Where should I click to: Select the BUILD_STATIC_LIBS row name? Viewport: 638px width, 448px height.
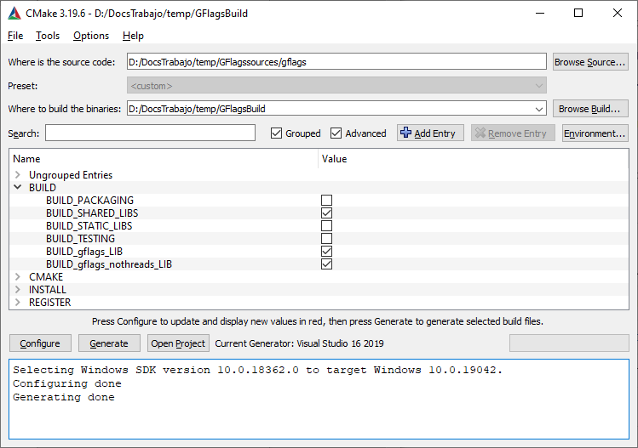point(89,226)
